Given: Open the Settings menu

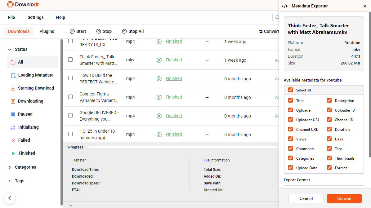Looking at the screenshot, I should 35,17.
